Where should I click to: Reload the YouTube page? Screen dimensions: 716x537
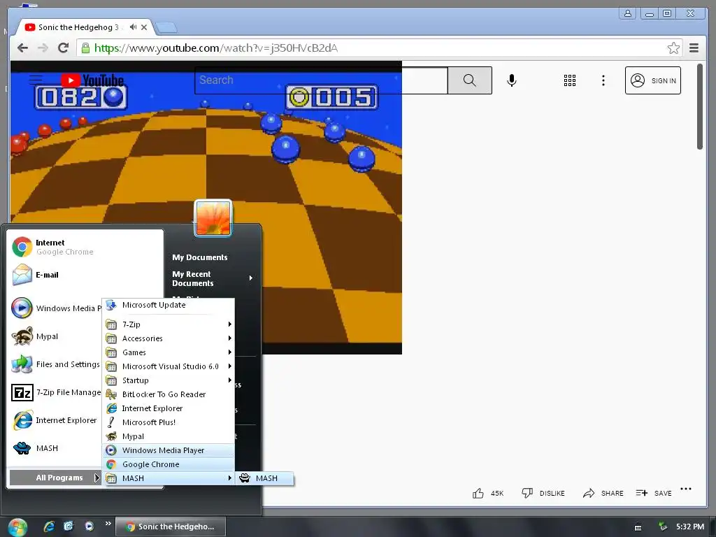point(63,48)
